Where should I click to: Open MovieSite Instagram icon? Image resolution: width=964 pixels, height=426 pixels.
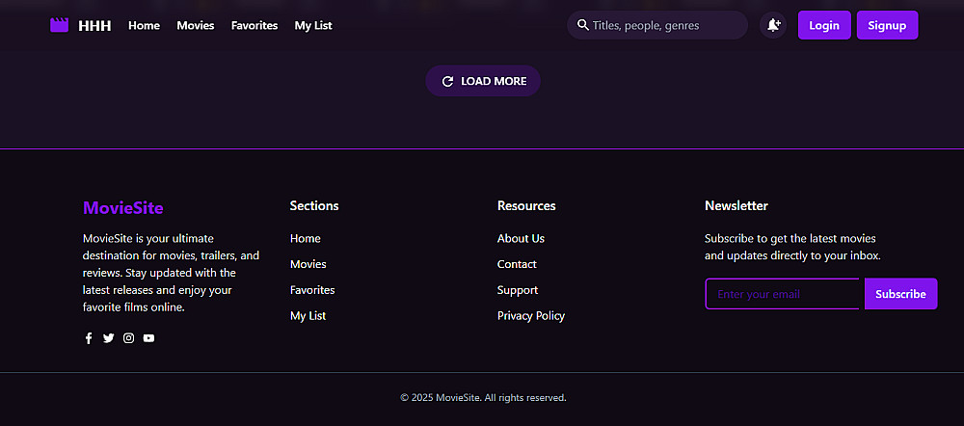(x=128, y=338)
